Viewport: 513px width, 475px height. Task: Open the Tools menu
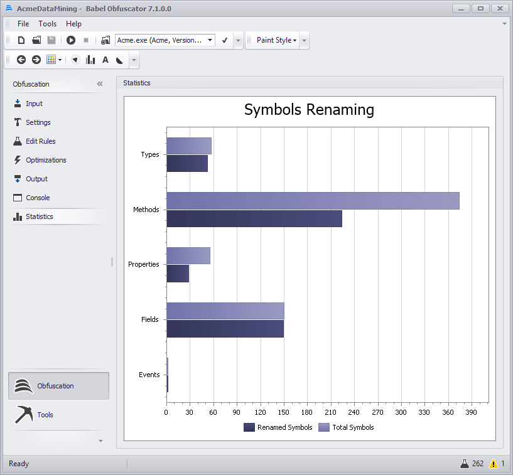point(47,24)
